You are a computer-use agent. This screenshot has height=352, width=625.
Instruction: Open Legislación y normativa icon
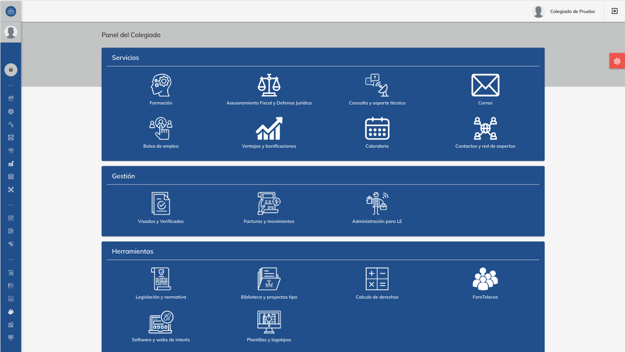(x=161, y=279)
